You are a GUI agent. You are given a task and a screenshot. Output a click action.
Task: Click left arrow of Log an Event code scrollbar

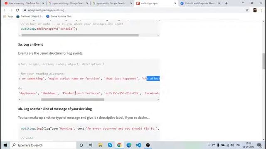pyautogui.click(x=20, y=99)
